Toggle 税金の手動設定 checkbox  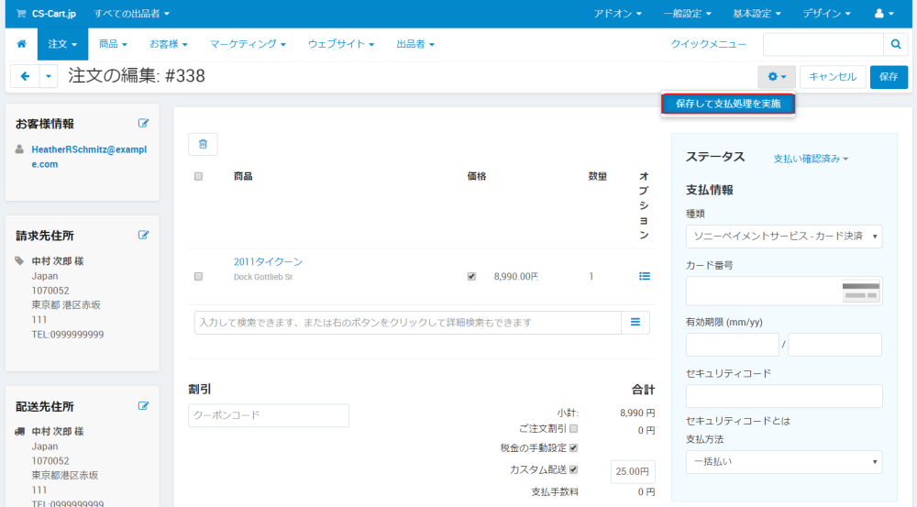point(574,448)
